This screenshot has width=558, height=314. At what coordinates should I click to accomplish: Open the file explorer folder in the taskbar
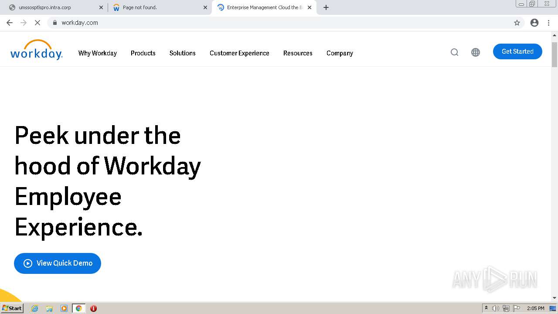[49, 308]
